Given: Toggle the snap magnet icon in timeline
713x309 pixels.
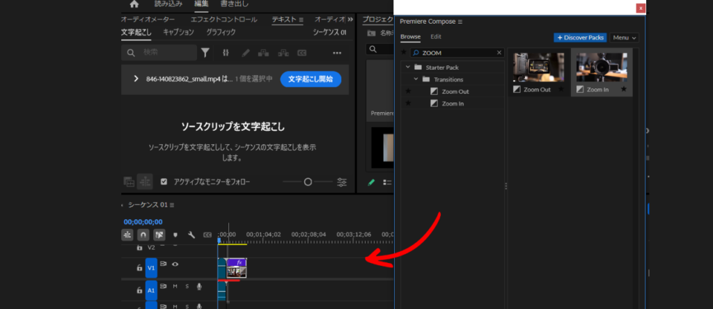Looking at the screenshot, I should click(x=143, y=235).
